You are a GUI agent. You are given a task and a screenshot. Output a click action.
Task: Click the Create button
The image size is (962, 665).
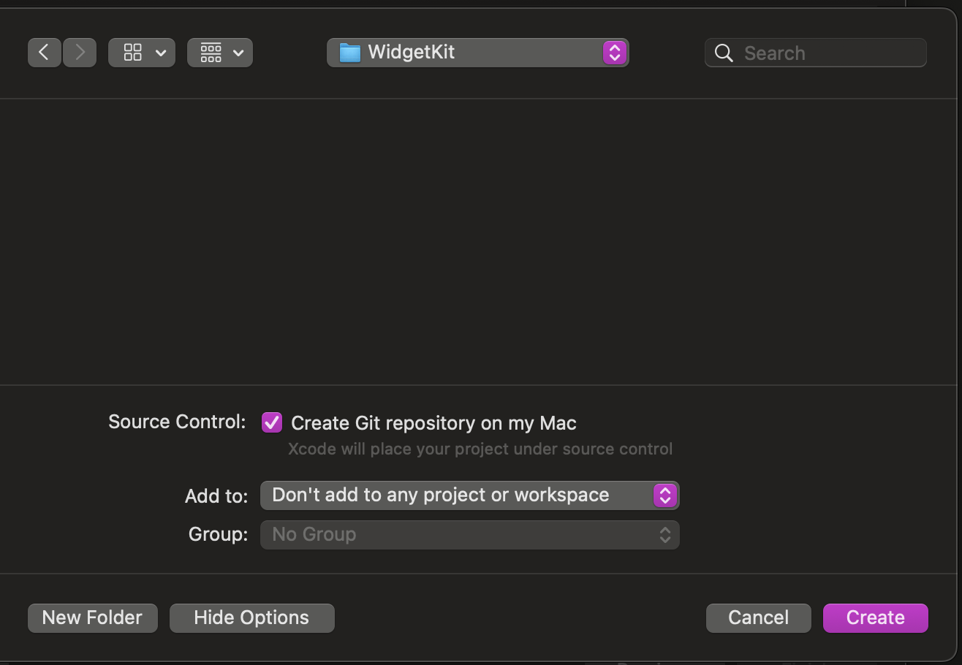(x=875, y=617)
